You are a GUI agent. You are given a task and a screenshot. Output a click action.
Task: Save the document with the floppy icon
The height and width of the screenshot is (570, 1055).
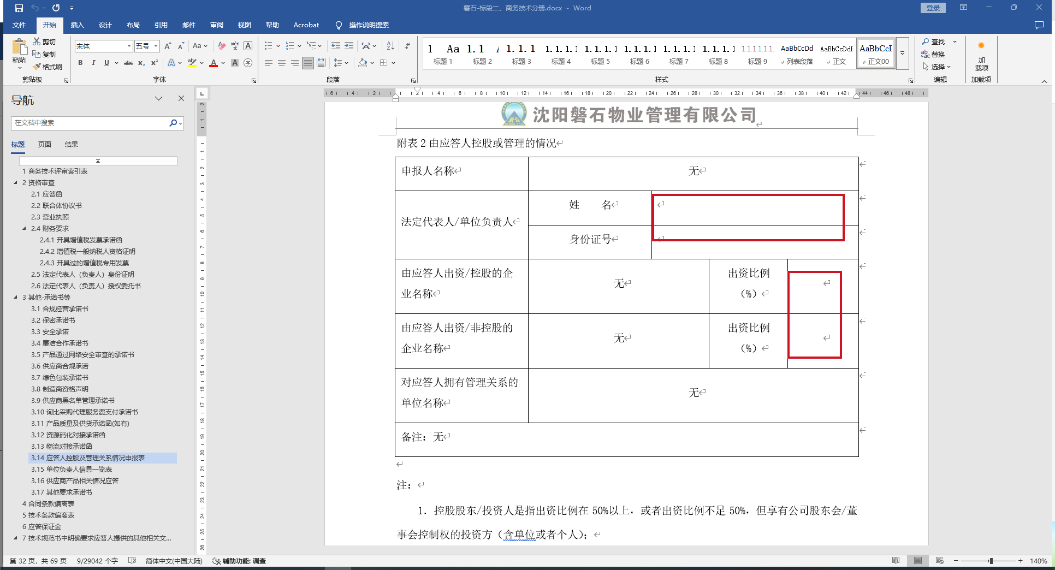(19, 8)
